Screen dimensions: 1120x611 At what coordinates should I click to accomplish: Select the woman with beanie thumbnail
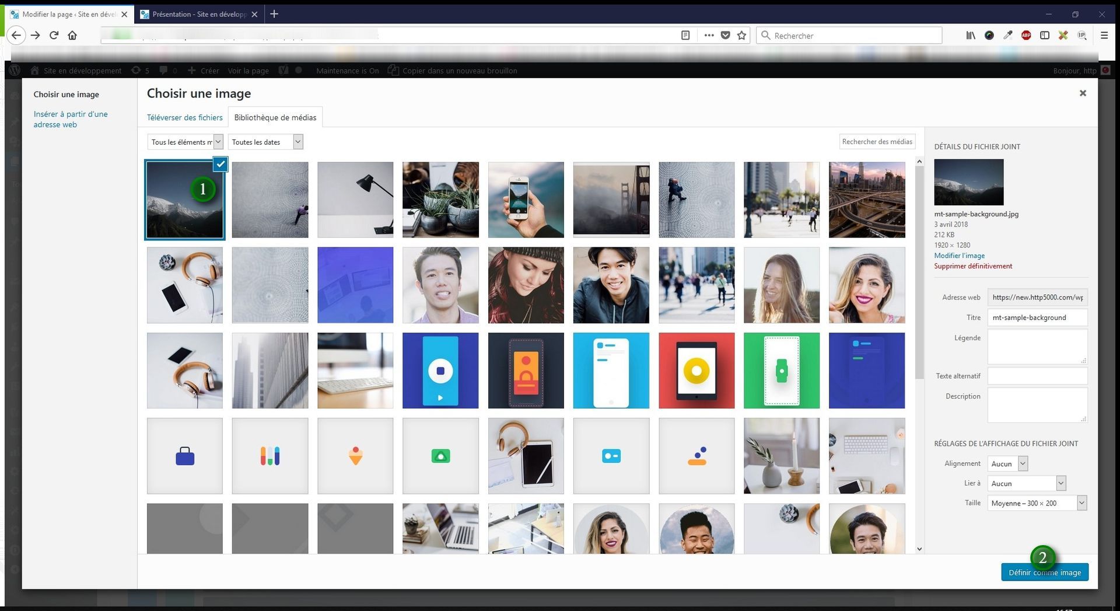click(x=526, y=285)
